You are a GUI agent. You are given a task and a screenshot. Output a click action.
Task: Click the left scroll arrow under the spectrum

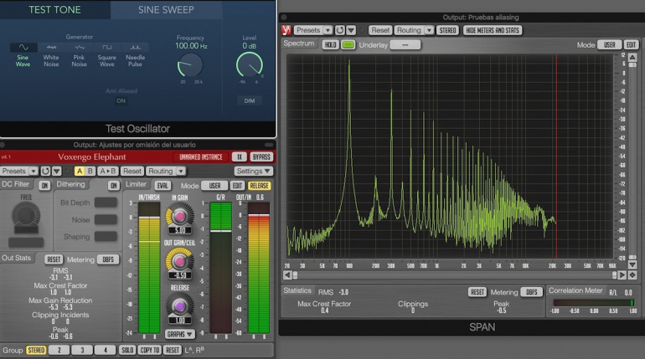click(287, 274)
